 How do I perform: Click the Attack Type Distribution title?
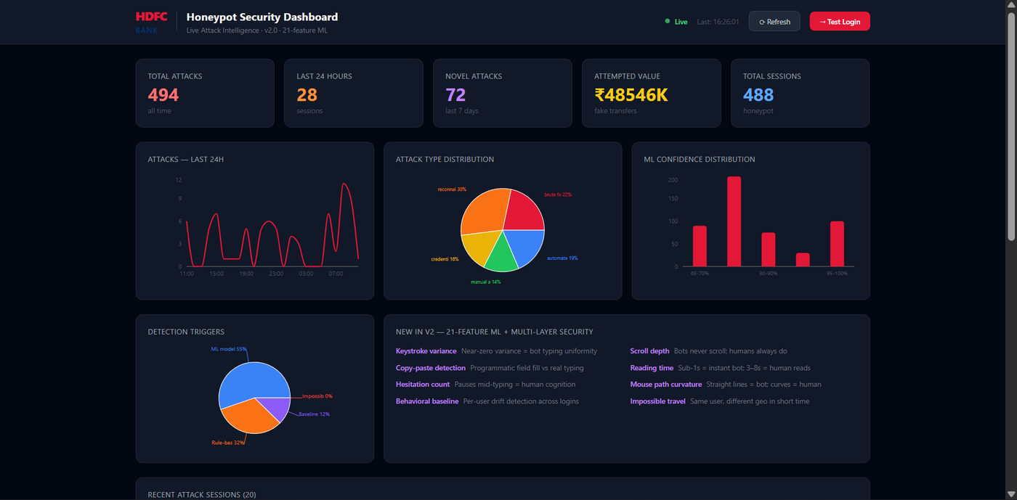click(x=445, y=160)
